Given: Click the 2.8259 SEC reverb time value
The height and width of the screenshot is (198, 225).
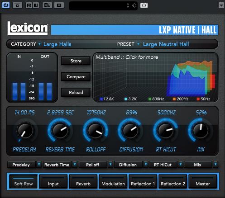Looking at the screenshot, I should [60, 113].
